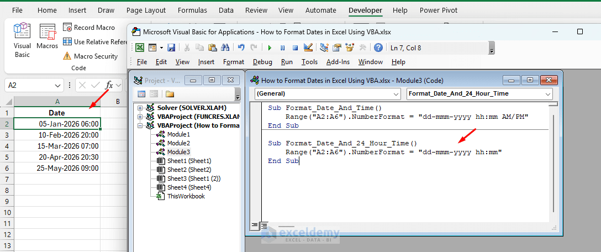Select Sheet3 (Sheet1 (2)) tree item
Image resolution: width=601 pixels, height=252 pixels.
[194, 179]
